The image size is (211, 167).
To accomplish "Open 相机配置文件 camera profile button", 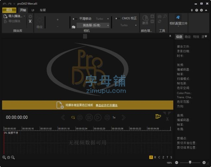I will coord(178,20).
